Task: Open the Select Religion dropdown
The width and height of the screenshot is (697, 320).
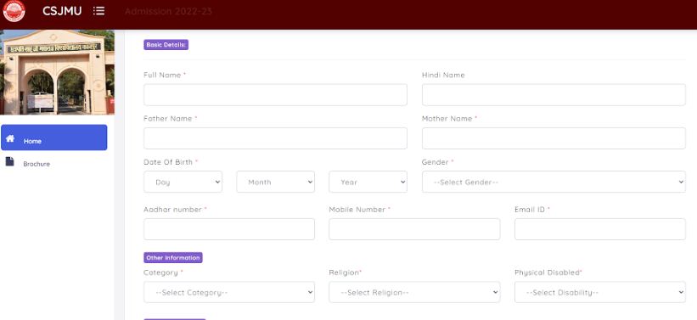Action: pos(414,292)
